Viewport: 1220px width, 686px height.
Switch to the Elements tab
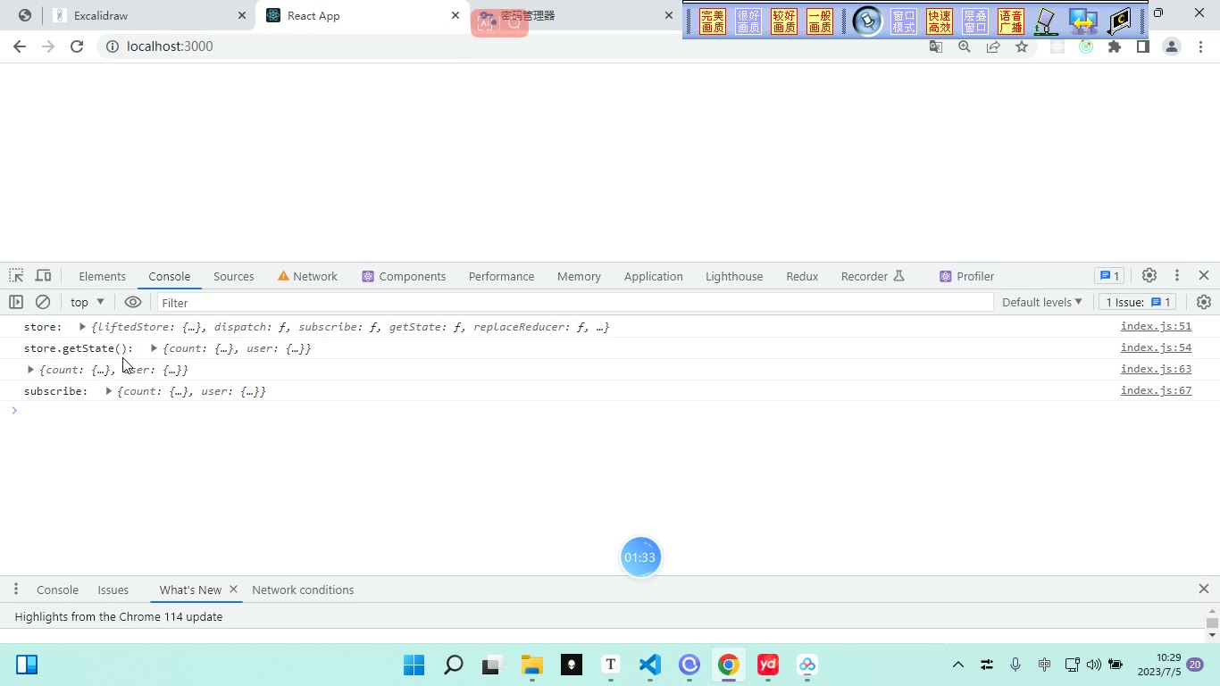(x=102, y=276)
